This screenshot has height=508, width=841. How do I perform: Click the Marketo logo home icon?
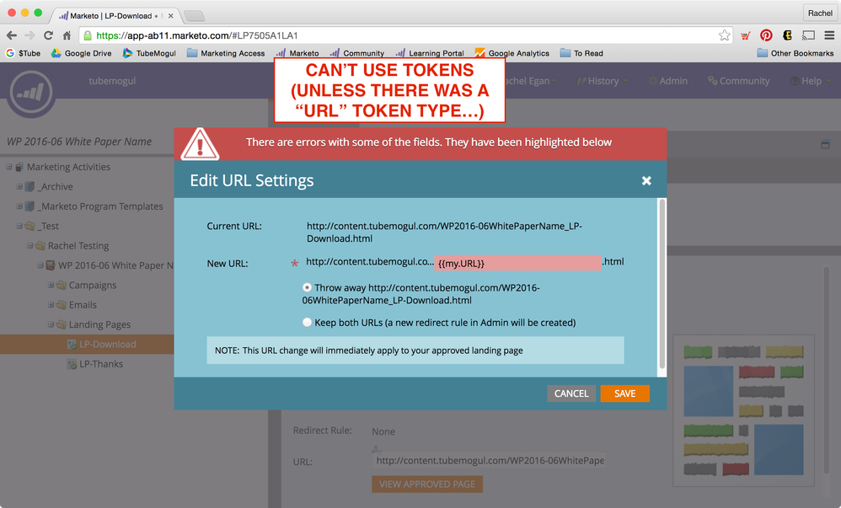pyautogui.click(x=30, y=93)
